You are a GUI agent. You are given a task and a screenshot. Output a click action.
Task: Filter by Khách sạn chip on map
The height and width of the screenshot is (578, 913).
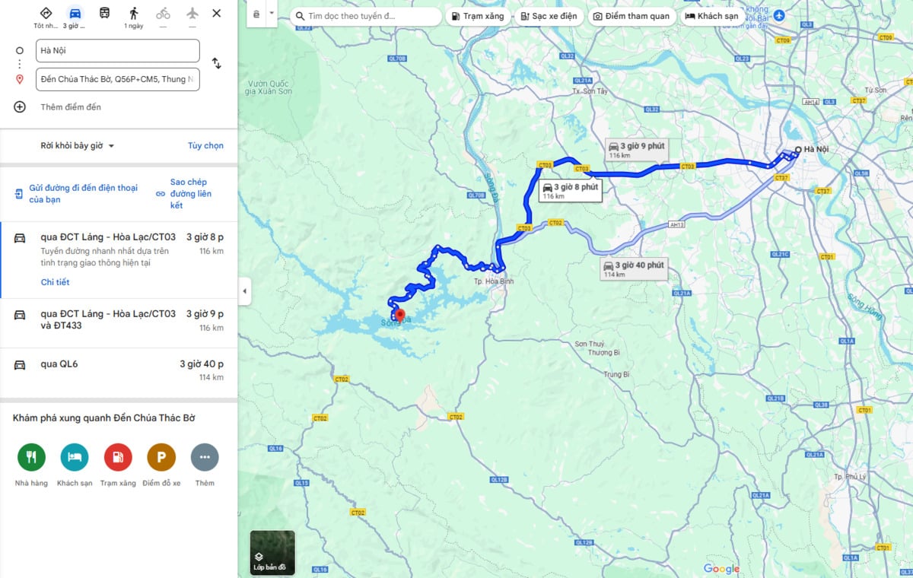(x=712, y=16)
